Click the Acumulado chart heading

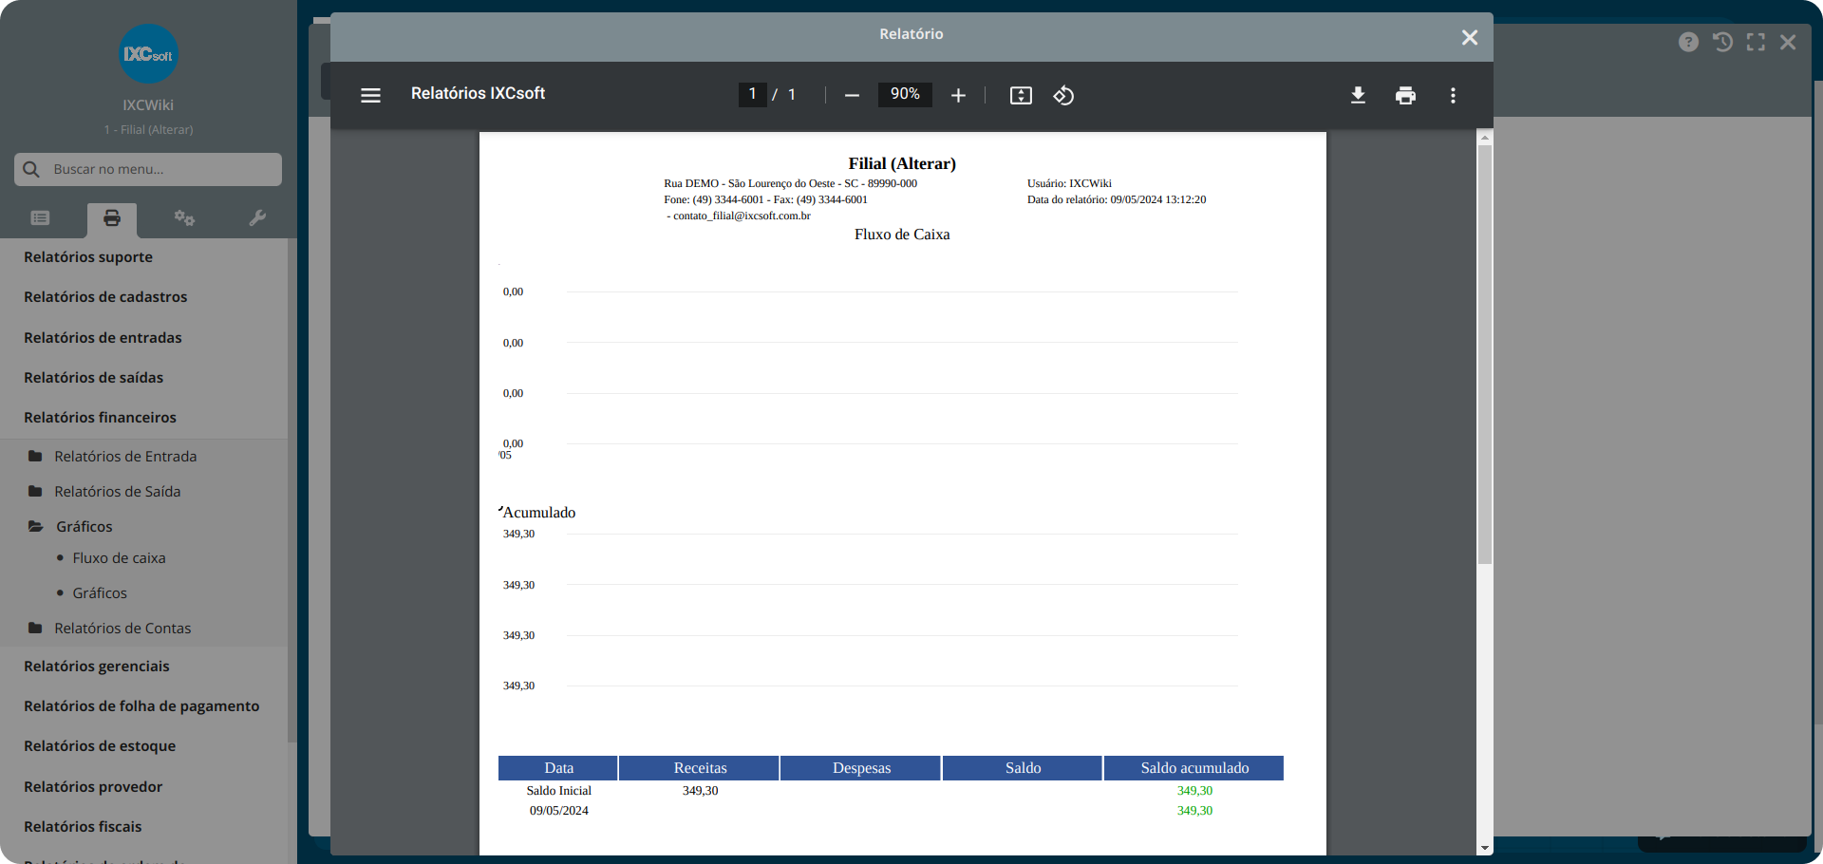[x=538, y=513]
